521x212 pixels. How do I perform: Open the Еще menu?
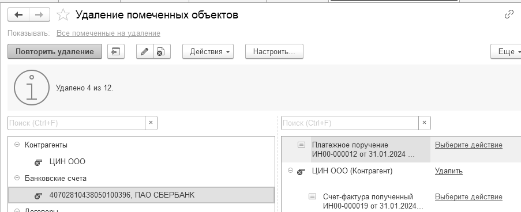click(506, 51)
